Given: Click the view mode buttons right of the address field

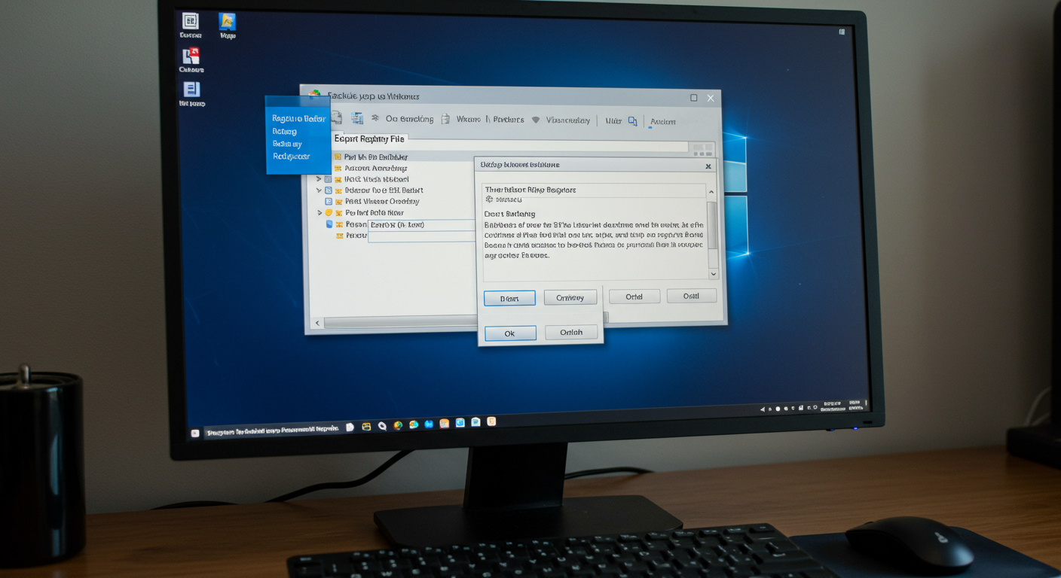Looking at the screenshot, I should point(702,149).
